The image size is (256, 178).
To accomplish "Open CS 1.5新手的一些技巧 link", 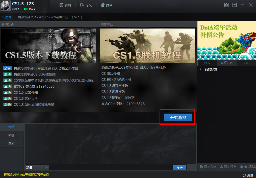I will point(118,98).
